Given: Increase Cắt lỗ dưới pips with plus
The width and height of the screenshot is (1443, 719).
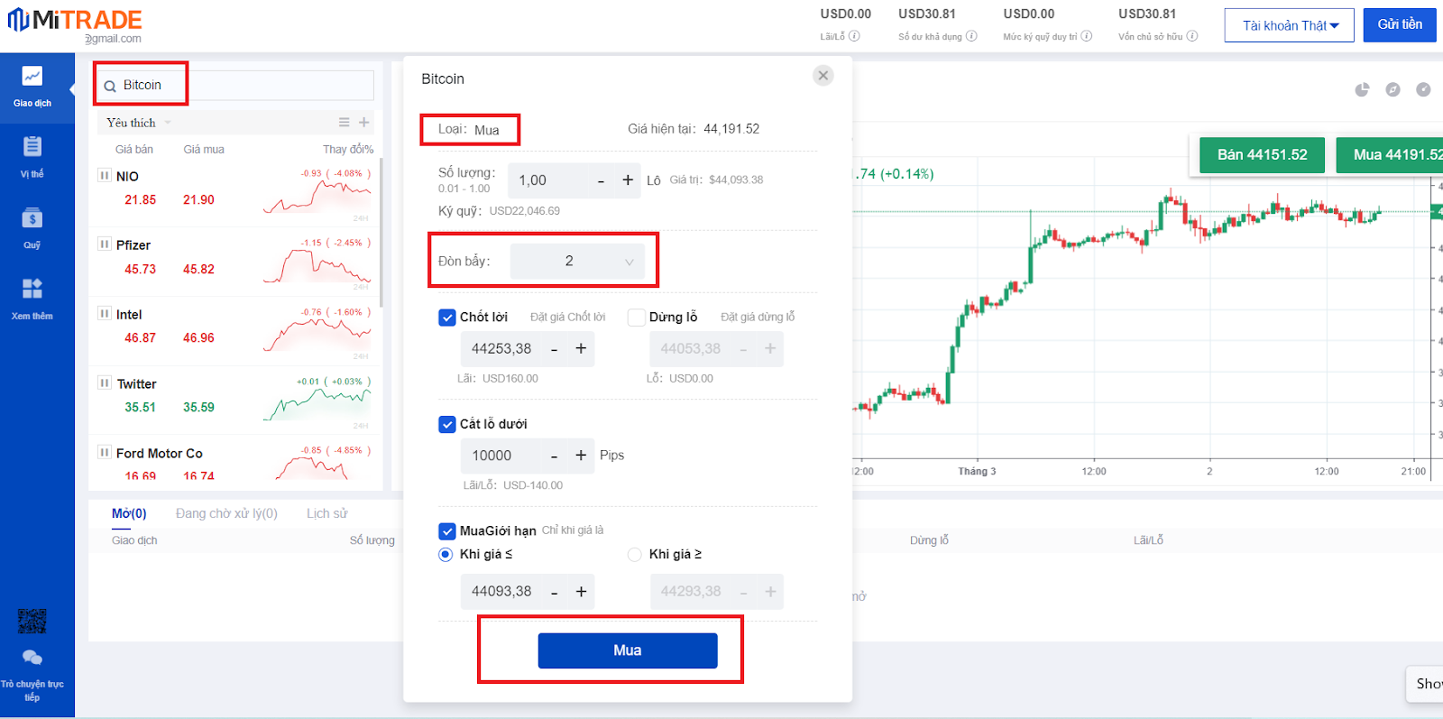Looking at the screenshot, I should pyautogui.click(x=581, y=456).
